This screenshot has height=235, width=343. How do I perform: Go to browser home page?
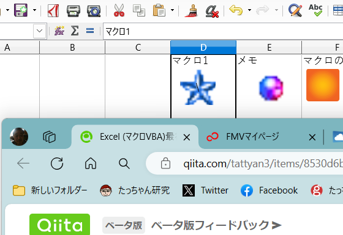pyautogui.click(x=91, y=164)
